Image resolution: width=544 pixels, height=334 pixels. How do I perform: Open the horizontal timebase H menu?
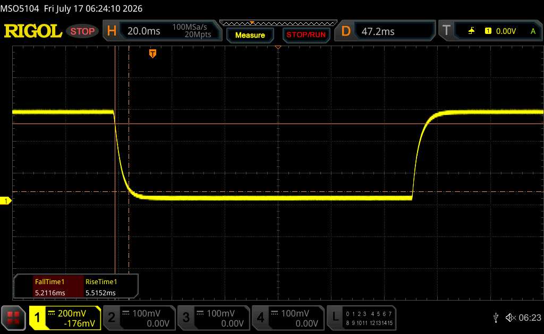[112, 31]
